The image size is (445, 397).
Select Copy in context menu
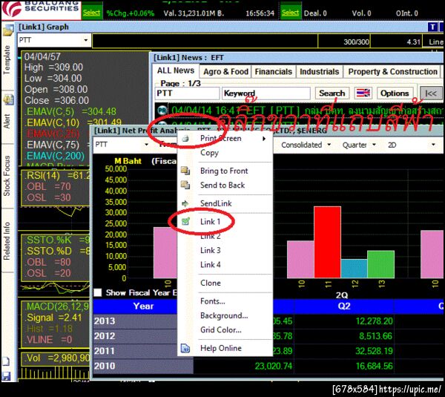[x=209, y=153]
